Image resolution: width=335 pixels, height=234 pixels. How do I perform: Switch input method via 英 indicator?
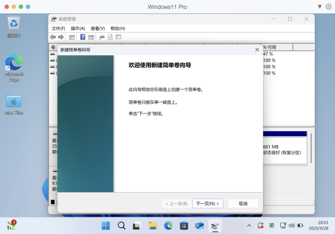[x=271, y=226]
